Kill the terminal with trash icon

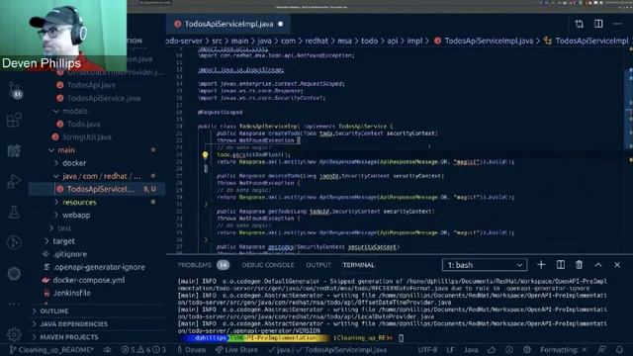point(579,265)
